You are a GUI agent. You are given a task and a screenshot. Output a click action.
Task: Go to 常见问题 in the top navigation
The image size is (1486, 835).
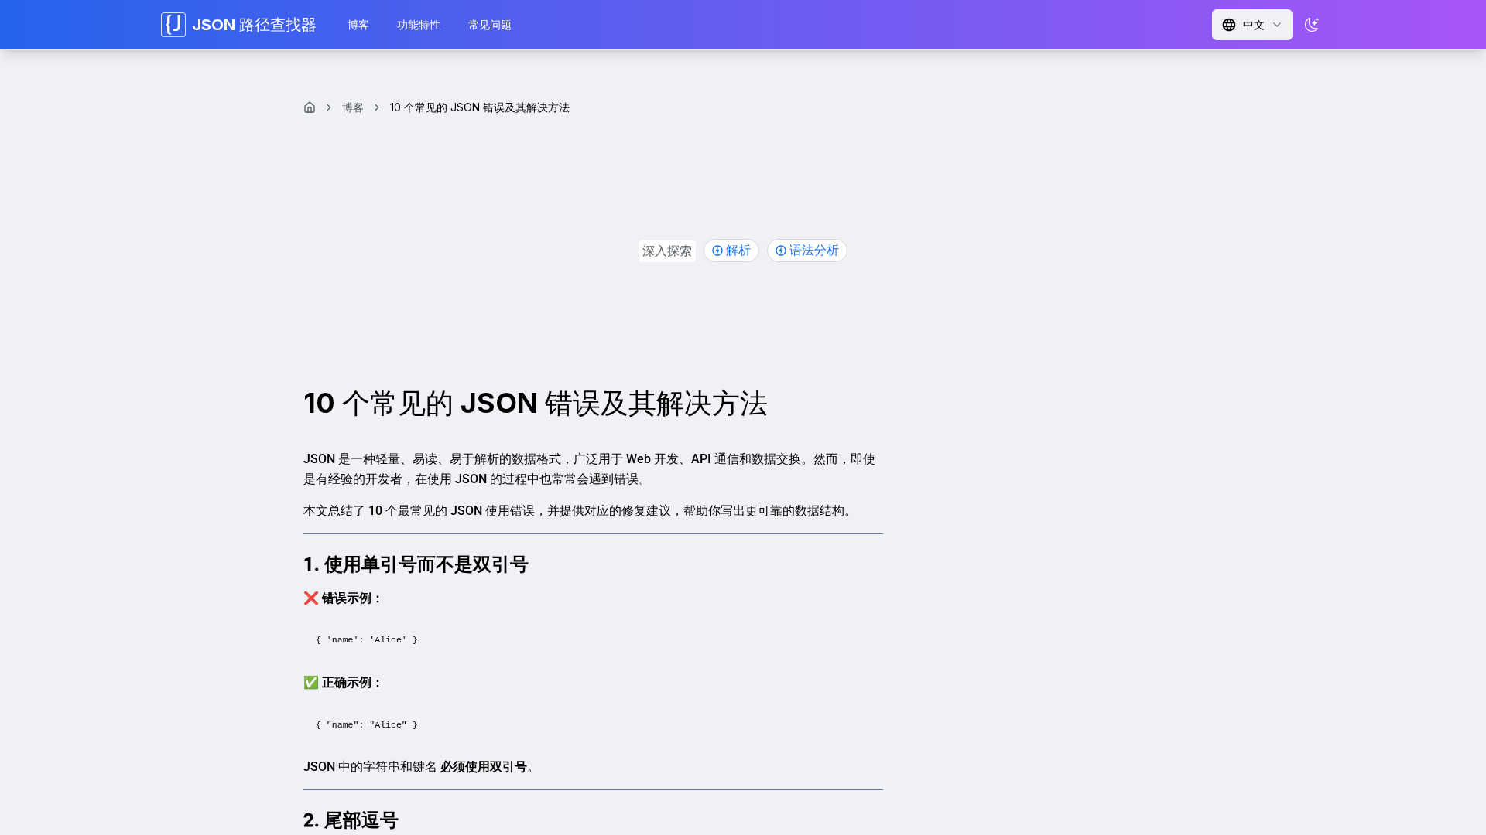click(x=489, y=25)
